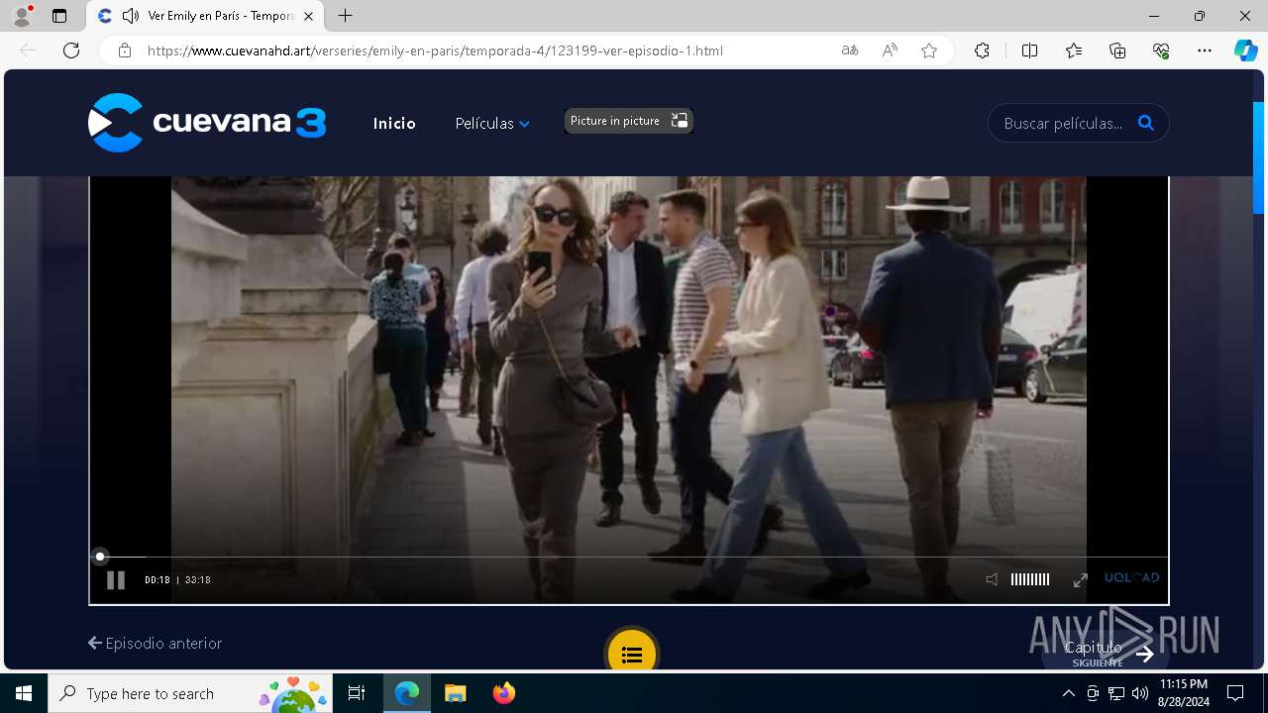Open Browser essentials heart icon
Image resolution: width=1268 pixels, height=713 pixels.
[x=1161, y=51]
